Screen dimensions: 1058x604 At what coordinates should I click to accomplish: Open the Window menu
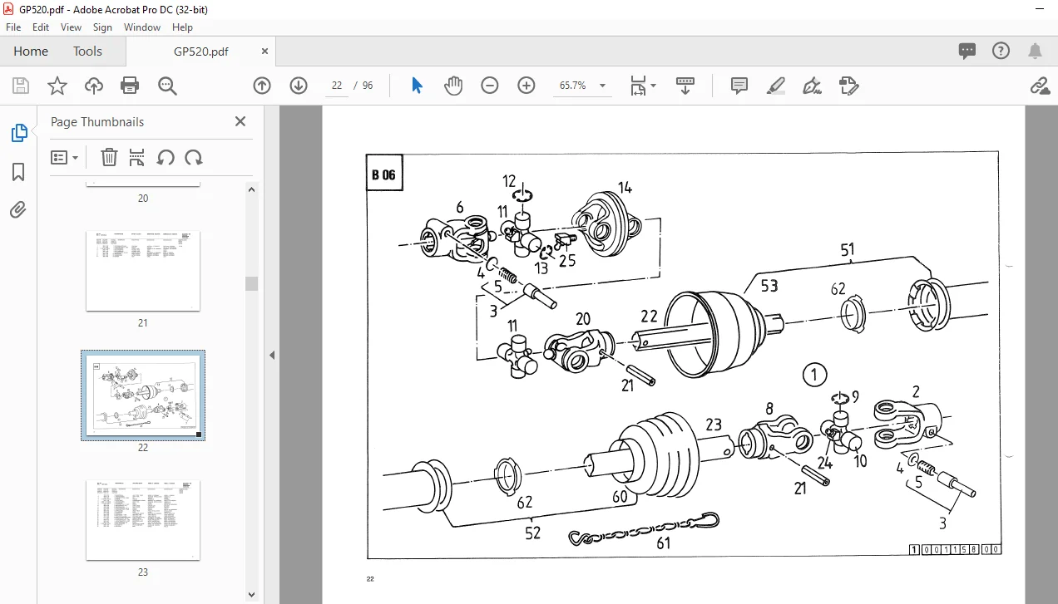coord(142,27)
